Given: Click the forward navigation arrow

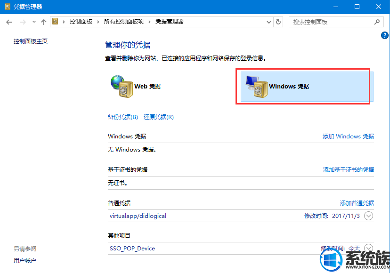Looking at the screenshot, I should pos(23,22).
